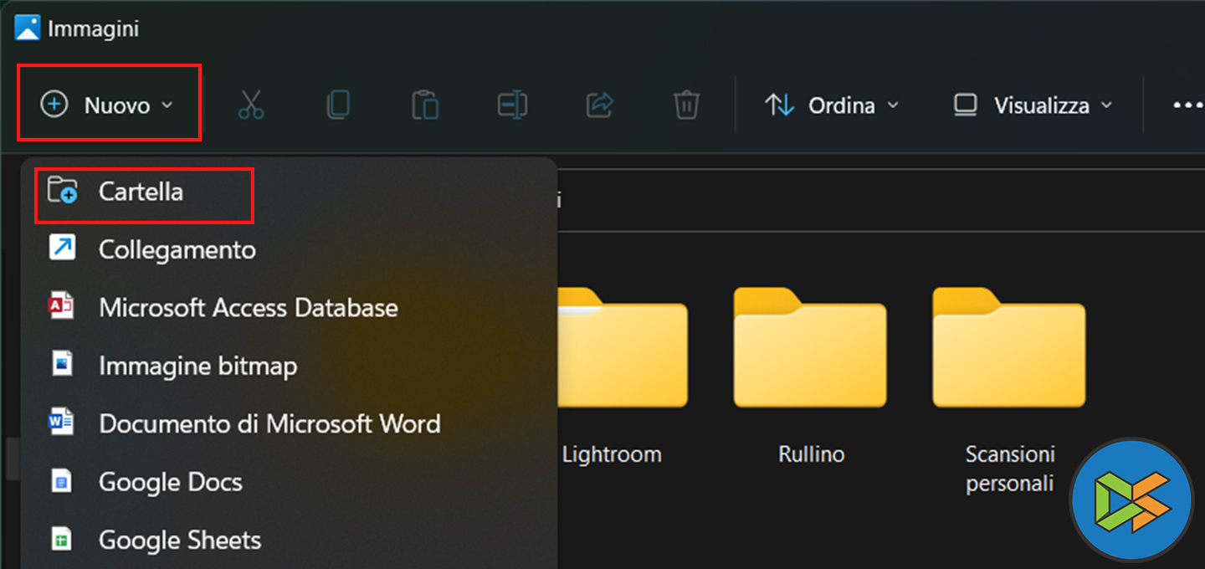Click the Rename icon in toolbar
1205x569 pixels.
(512, 105)
